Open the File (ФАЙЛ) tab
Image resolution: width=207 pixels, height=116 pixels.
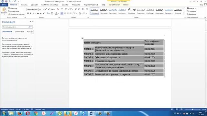tap(4, 5)
